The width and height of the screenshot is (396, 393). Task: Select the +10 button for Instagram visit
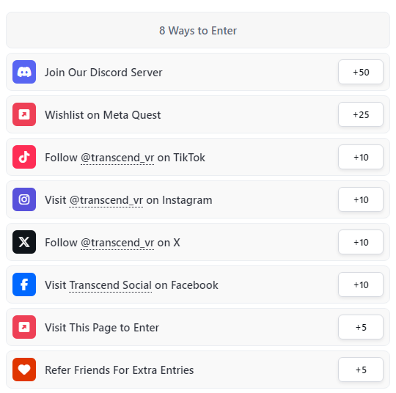click(x=361, y=199)
